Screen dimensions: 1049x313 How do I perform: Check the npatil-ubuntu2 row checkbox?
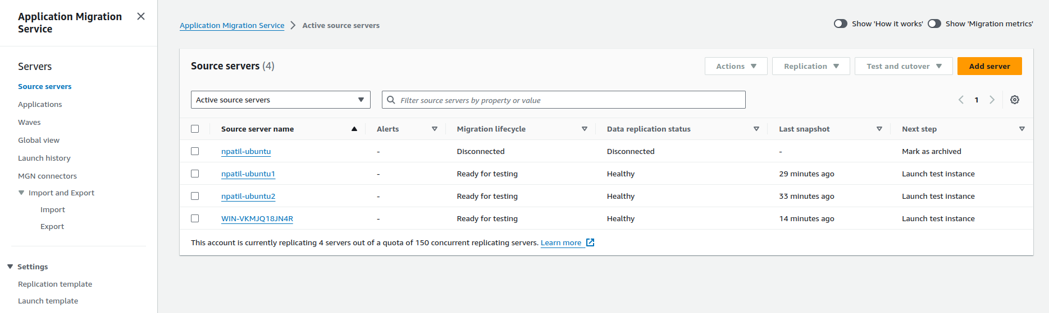195,196
